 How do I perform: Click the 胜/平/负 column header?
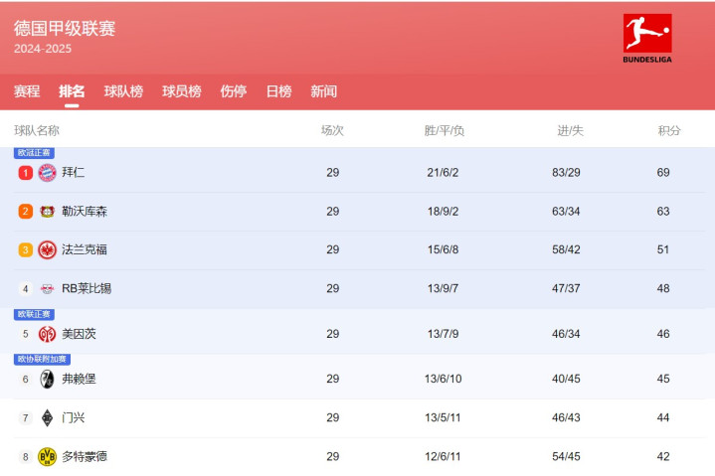444,131
